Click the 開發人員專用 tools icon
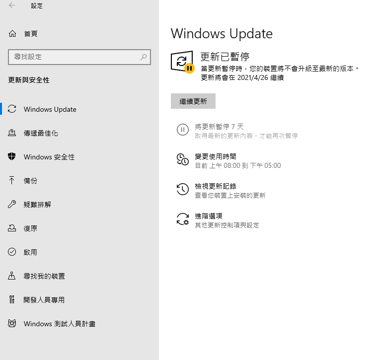Screen dimensions: 373x360 coord(12,299)
